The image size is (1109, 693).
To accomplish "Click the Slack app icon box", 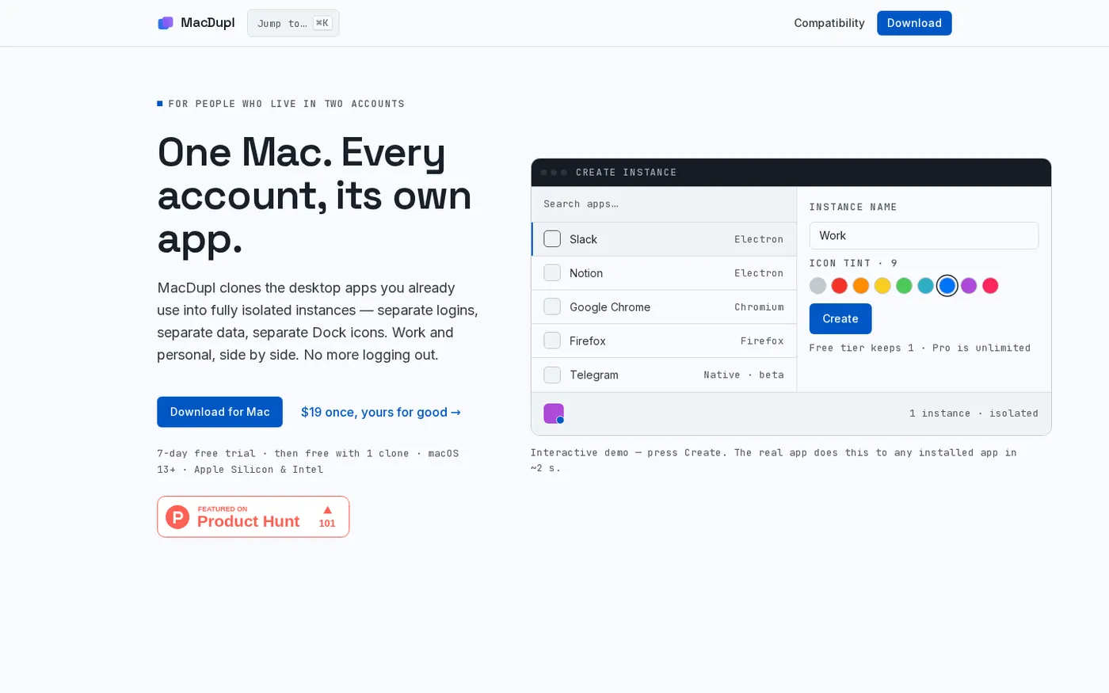I will pos(552,239).
